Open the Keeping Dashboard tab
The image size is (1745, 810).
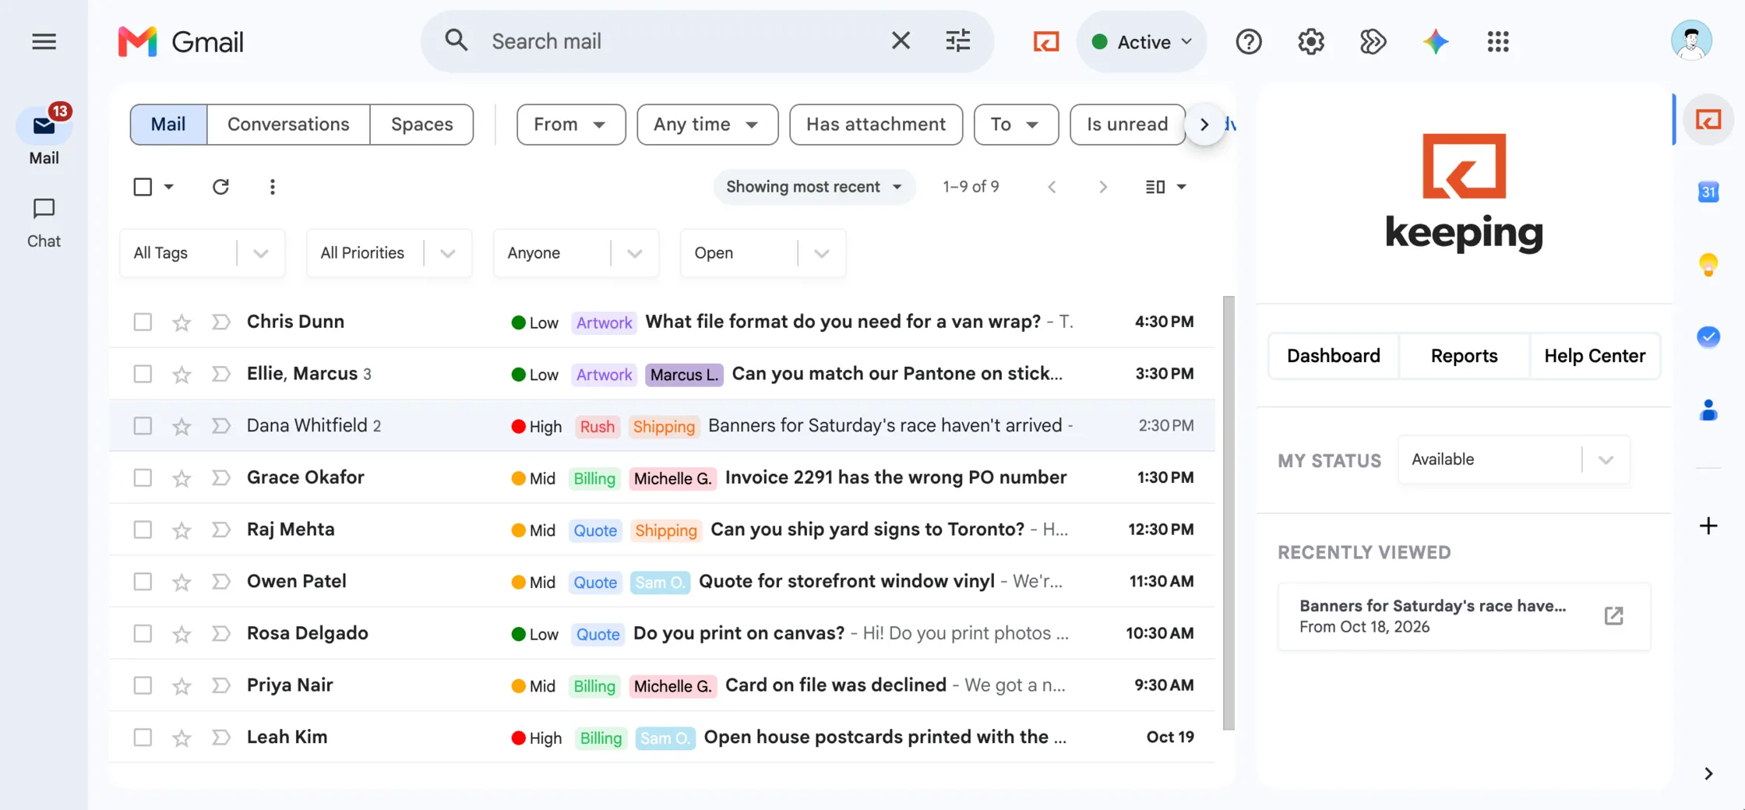[1333, 356]
